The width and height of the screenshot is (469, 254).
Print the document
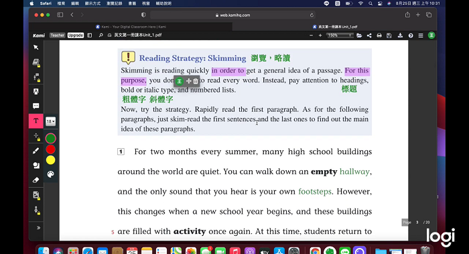tap(379, 36)
